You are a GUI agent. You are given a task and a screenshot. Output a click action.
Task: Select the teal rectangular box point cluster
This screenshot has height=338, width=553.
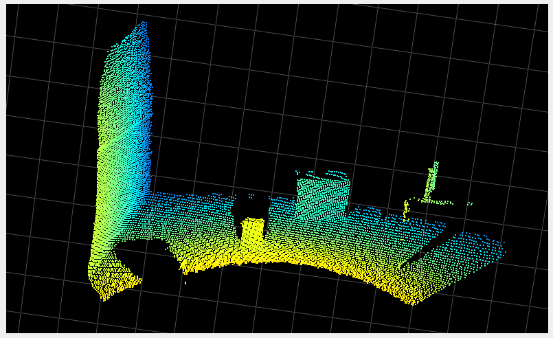click(323, 199)
